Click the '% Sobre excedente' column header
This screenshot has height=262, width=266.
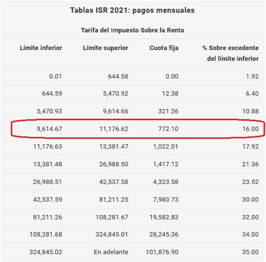[x=231, y=53]
